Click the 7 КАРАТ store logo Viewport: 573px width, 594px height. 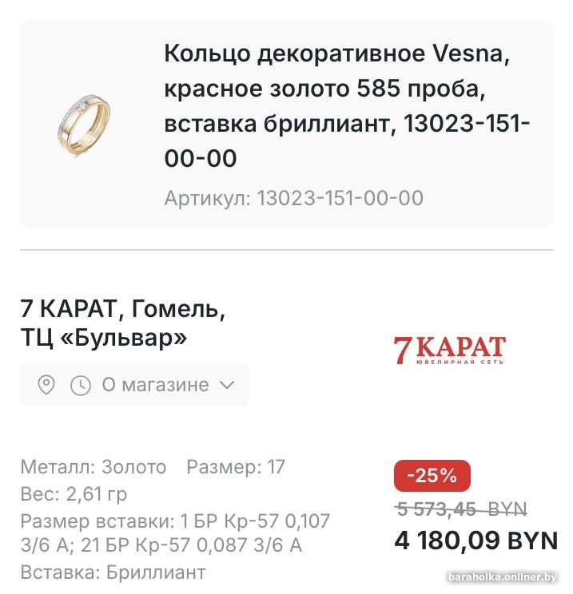(449, 350)
